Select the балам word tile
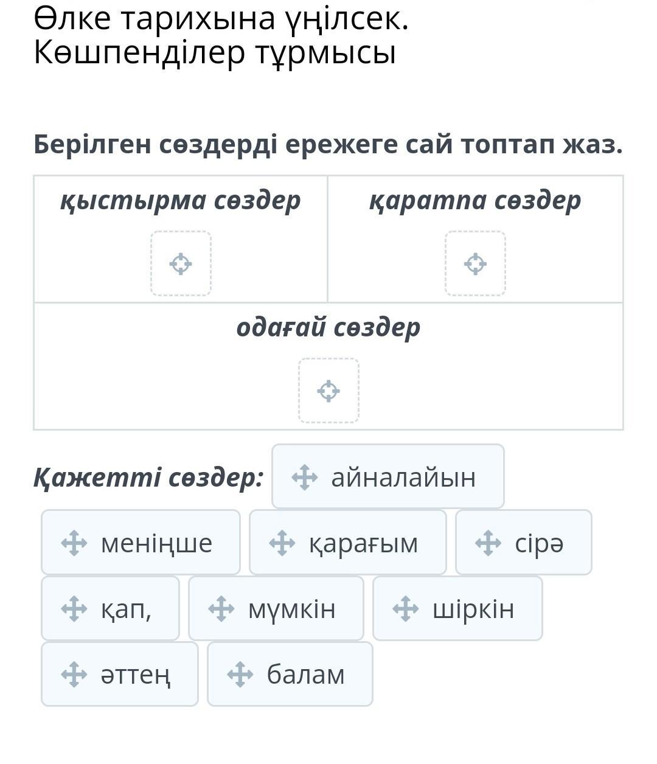 pos(290,673)
